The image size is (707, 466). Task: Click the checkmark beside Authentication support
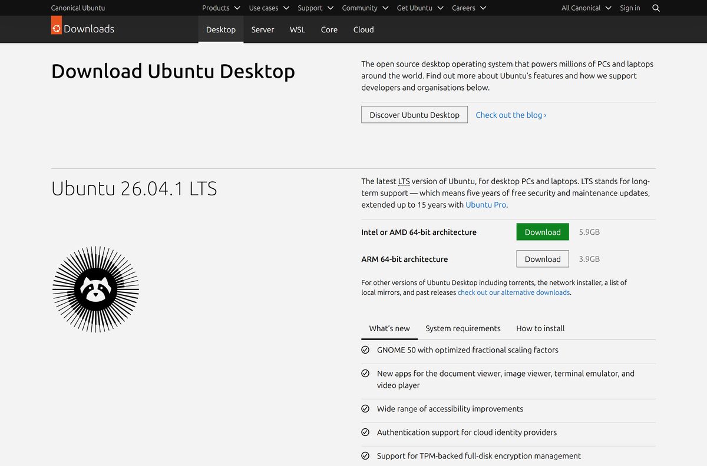[x=365, y=432]
